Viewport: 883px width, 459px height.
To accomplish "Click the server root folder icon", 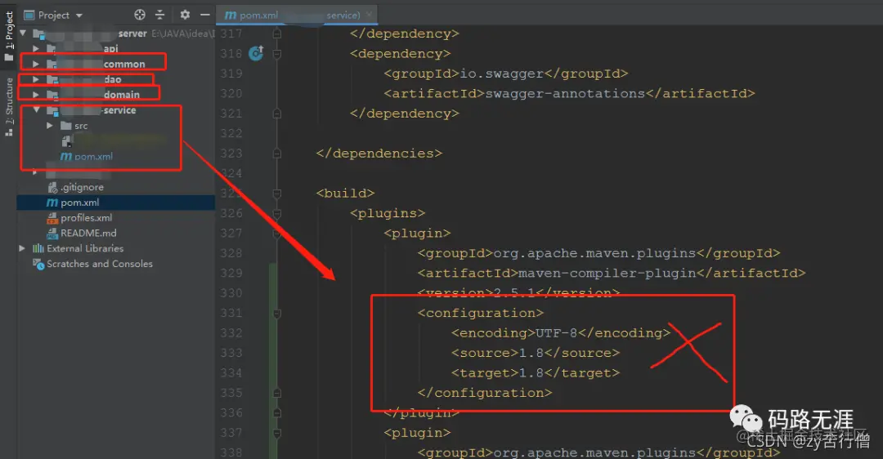I will click(39, 33).
